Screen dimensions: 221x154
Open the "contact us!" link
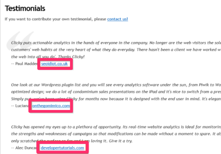tap(117, 19)
